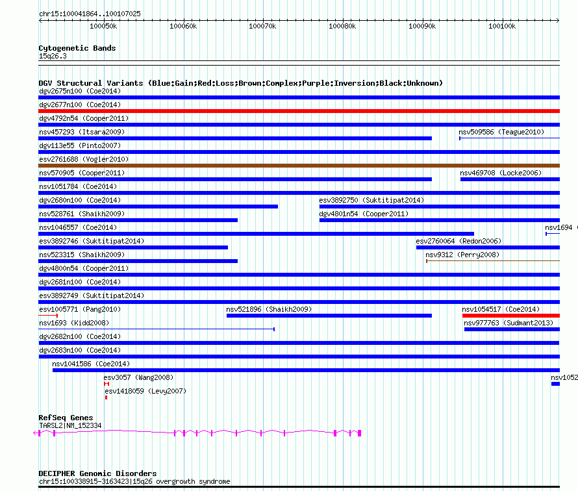Viewport: 578px width, 491px height.
Task: Select esv3892746 (Suktitipat2014) label
Action: point(92,241)
